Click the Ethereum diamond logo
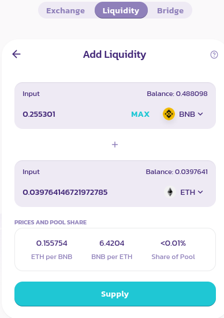The width and height of the screenshot is (224, 318). coord(170,192)
